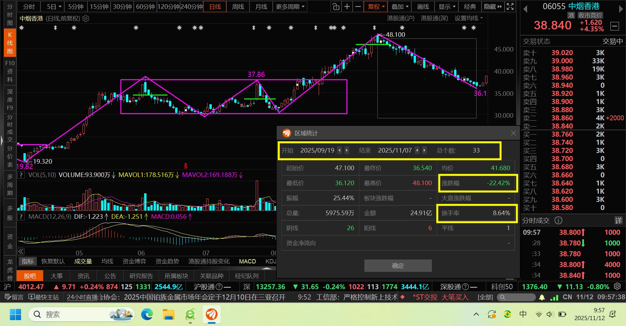Expand 更多周期 dropdown
This screenshot has height=326, width=626.
click(x=290, y=7)
